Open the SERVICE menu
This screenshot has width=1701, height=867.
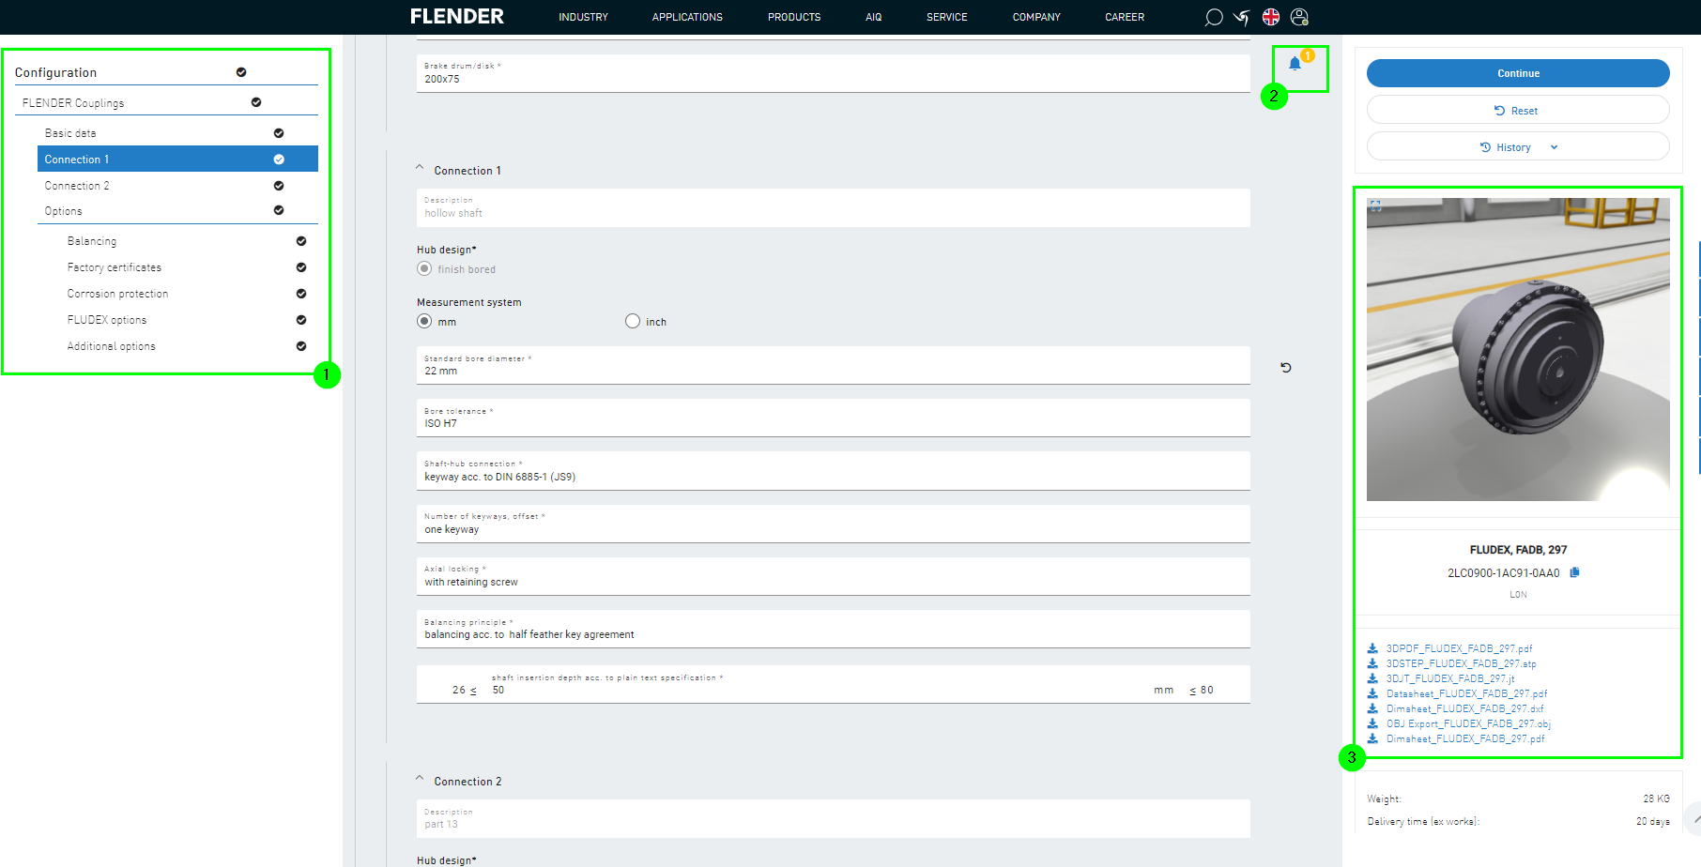(947, 17)
